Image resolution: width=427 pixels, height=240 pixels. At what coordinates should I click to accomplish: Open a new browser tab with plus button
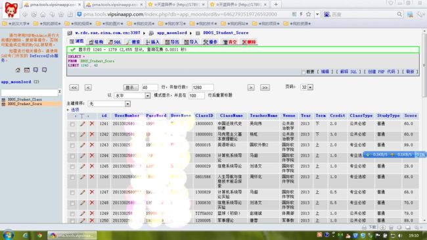click(276, 5)
